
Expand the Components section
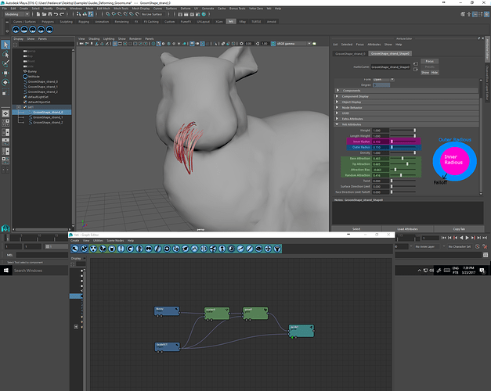click(x=352, y=91)
